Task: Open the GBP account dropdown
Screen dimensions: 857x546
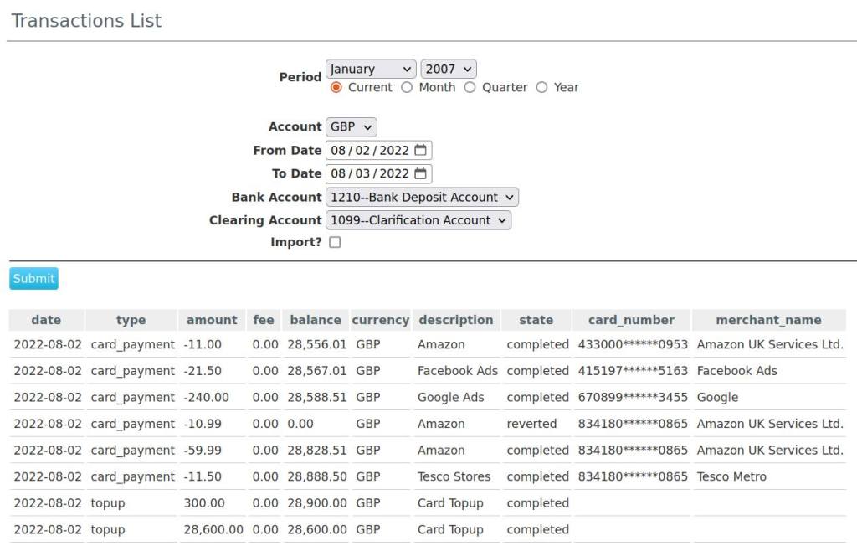Action: [352, 127]
